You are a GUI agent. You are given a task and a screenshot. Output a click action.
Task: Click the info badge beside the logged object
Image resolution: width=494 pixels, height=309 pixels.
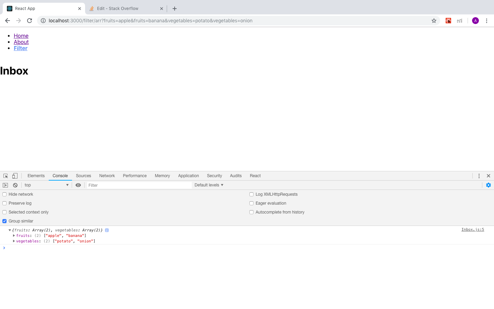[x=107, y=230]
